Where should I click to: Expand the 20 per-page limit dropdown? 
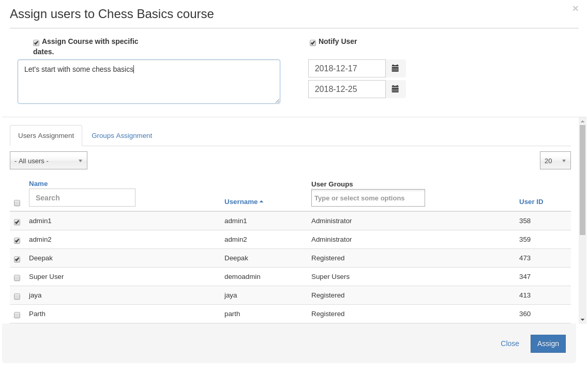pos(555,161)
